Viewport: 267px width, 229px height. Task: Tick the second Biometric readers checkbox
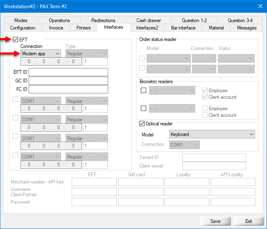click(x=143, y=109)
